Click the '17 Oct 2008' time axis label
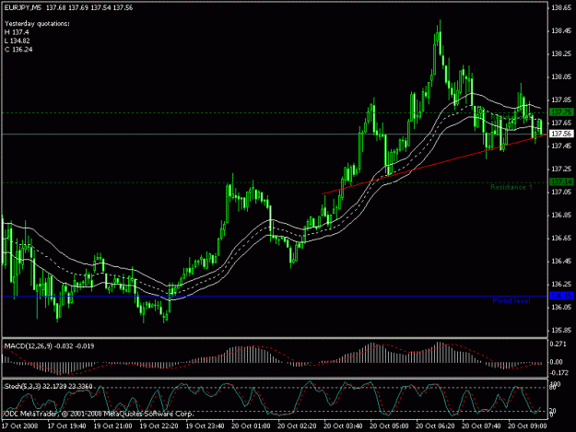The image size is (576, 432). pos(19,426)
